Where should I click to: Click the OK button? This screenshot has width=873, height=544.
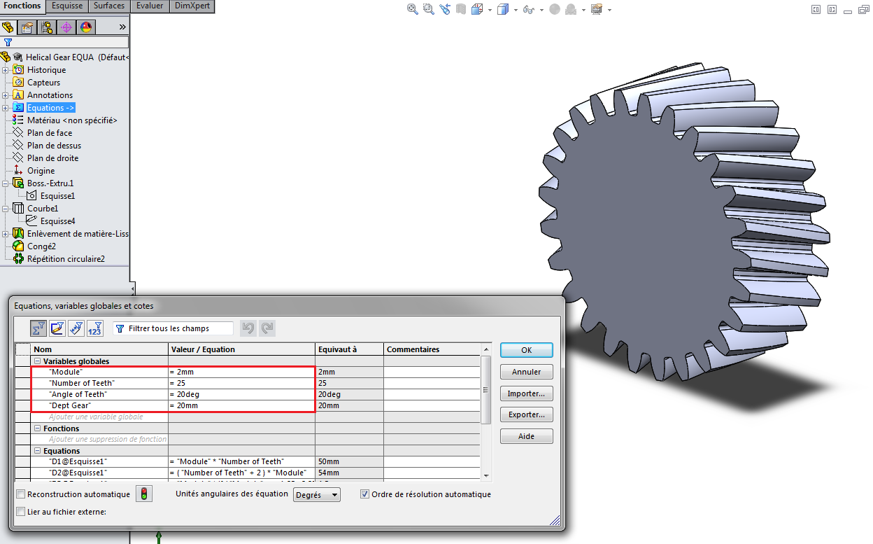tap(527, 350)
